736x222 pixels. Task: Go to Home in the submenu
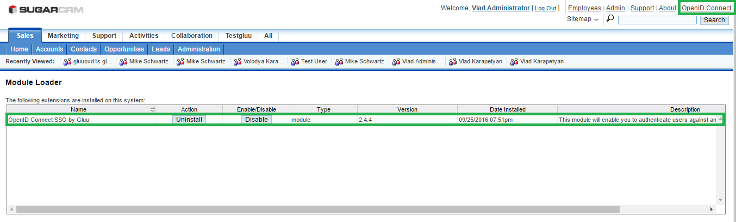pos(20,49)
